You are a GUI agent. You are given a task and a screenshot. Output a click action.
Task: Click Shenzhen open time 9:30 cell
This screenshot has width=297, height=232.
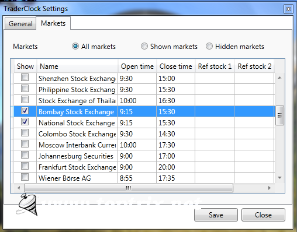[x=137, y=78]
